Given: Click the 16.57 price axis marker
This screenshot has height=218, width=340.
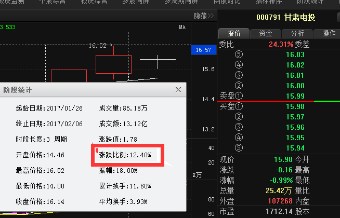Looking at the screenshot, I should (204, 50).
